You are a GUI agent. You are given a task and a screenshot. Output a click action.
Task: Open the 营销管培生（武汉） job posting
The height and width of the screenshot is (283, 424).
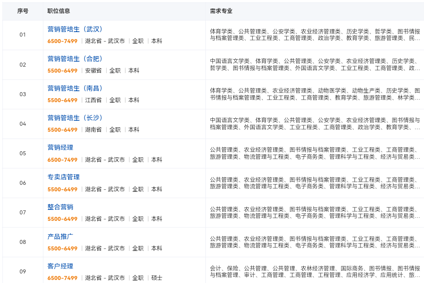pos(75,29)
